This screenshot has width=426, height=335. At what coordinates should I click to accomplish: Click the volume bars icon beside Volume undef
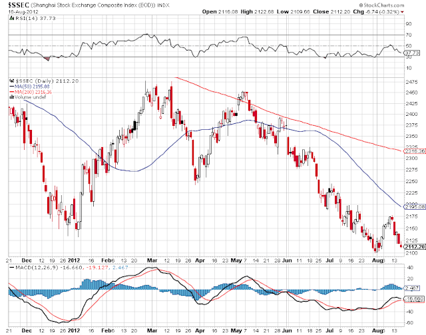click(x=12, y=97)
